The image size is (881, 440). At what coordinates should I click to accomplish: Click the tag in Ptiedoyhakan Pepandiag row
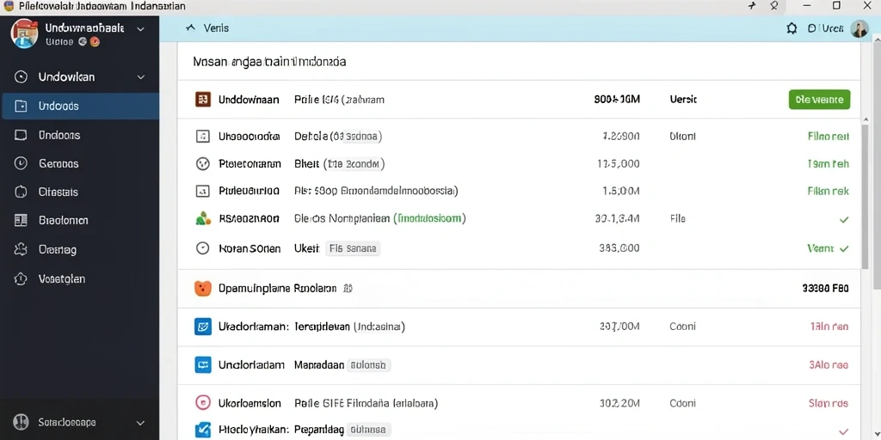368,430
